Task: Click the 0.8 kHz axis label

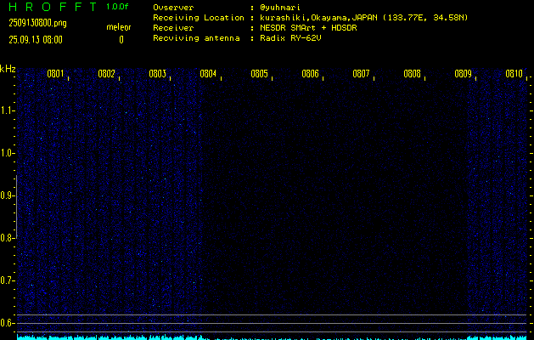Action: (7, 238)
